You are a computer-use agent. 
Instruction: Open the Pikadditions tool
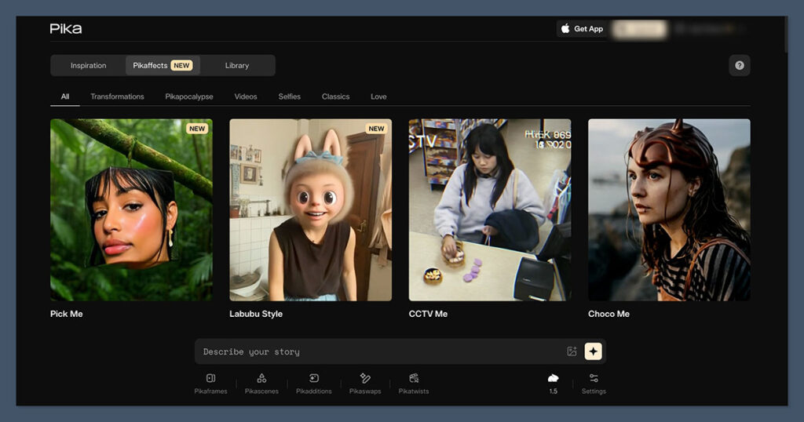point(314,384)
